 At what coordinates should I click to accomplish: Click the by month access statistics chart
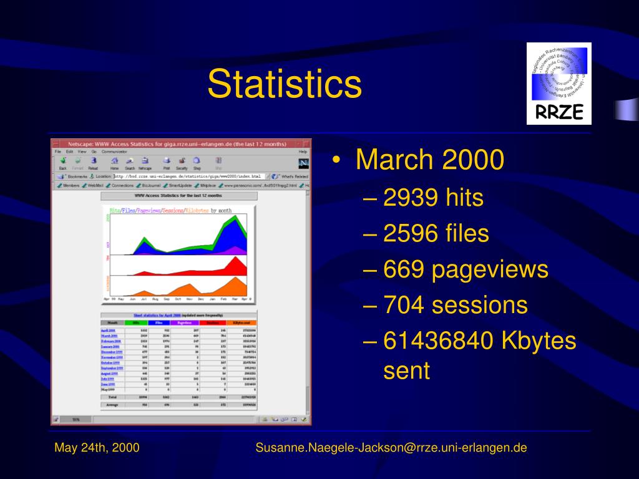click(178, 254)
